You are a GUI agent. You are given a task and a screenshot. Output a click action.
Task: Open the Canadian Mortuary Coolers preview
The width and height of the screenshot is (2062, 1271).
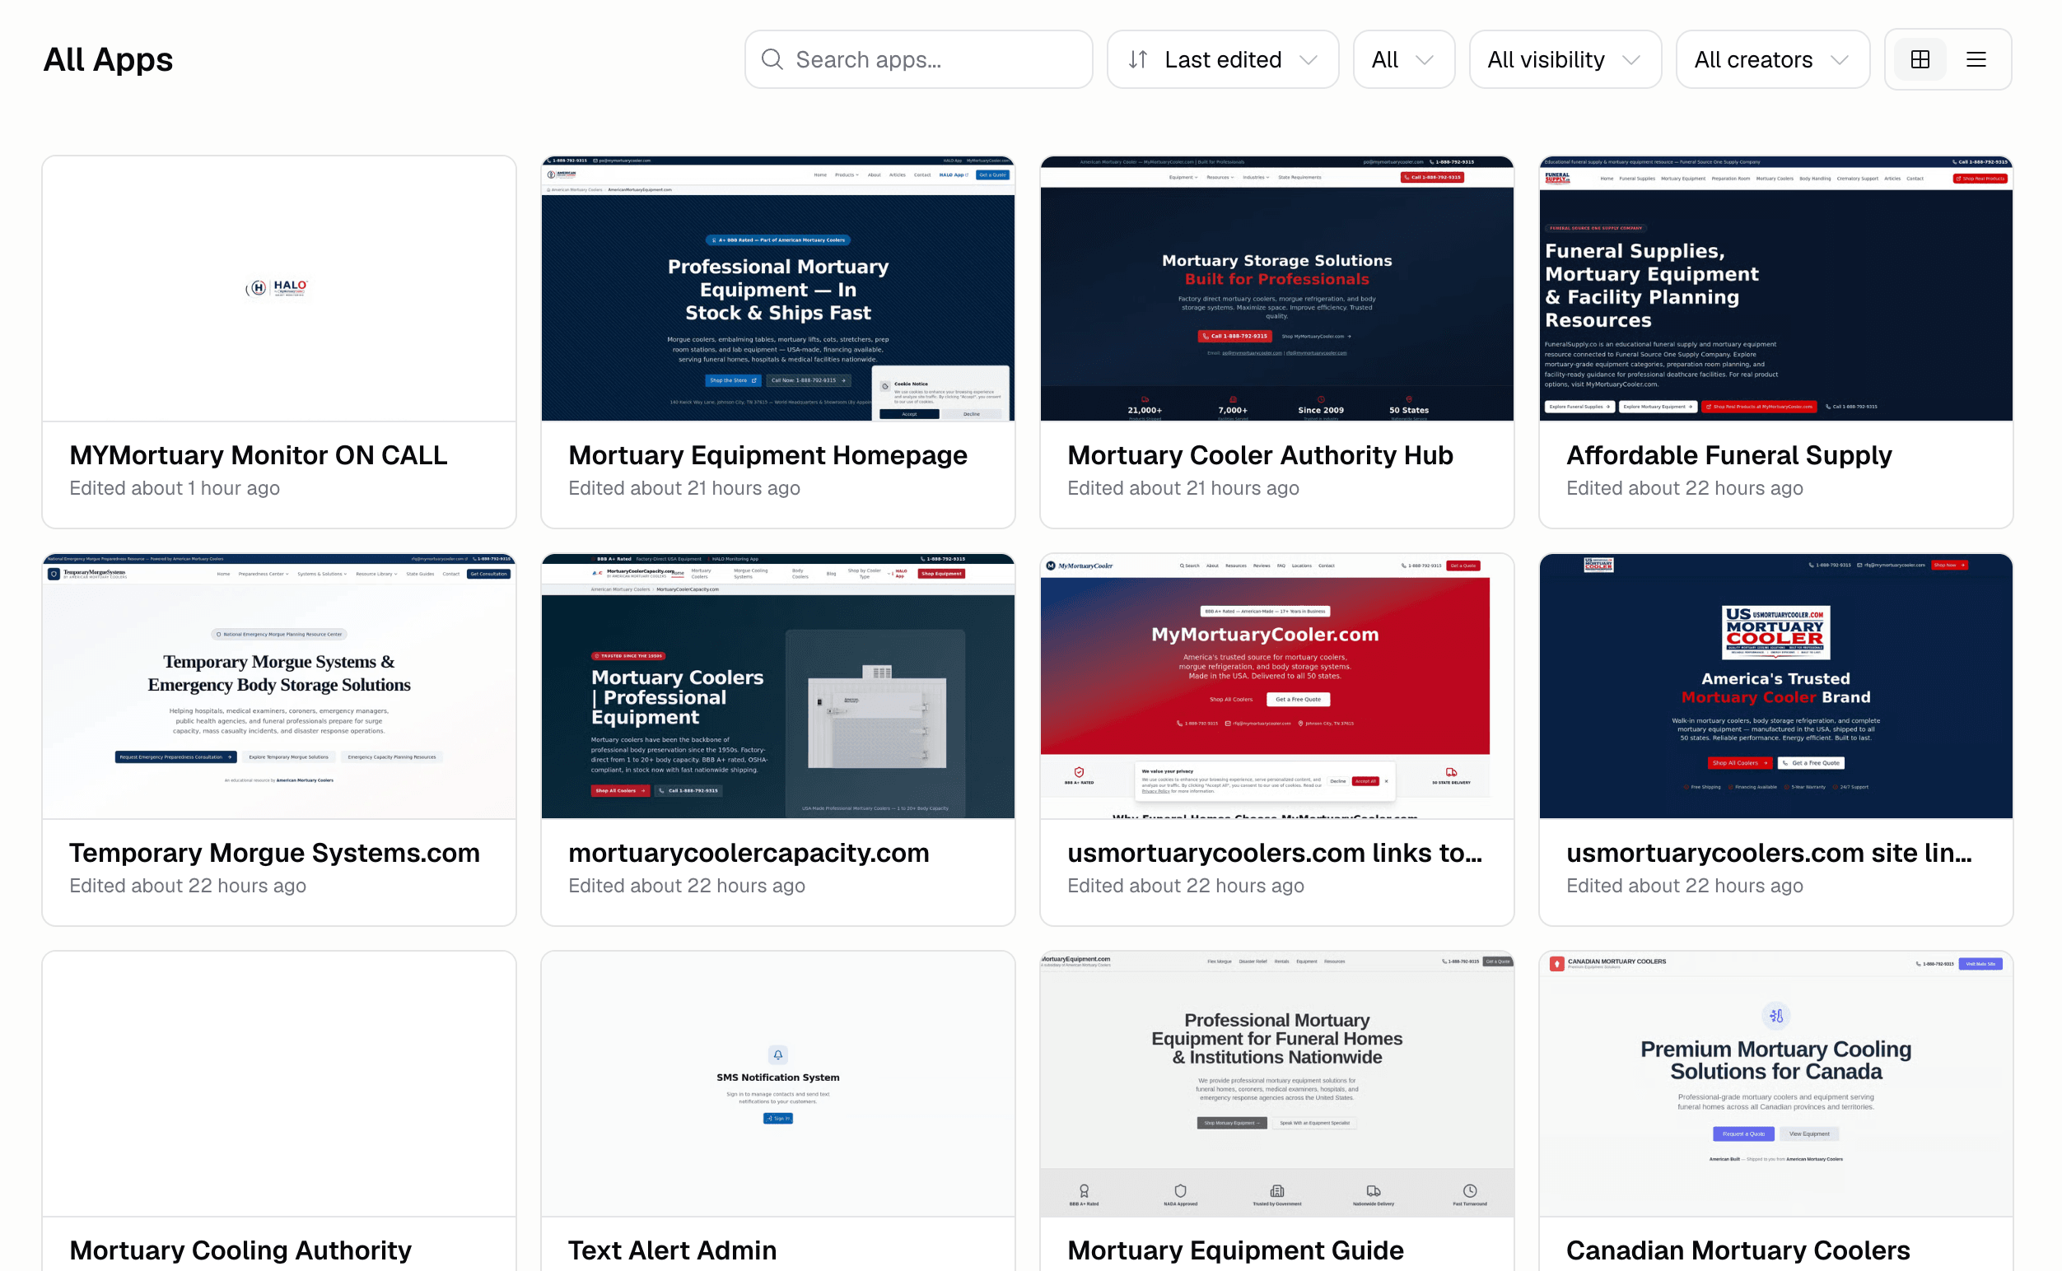pyautogui.click(x=1776, y=1083)
